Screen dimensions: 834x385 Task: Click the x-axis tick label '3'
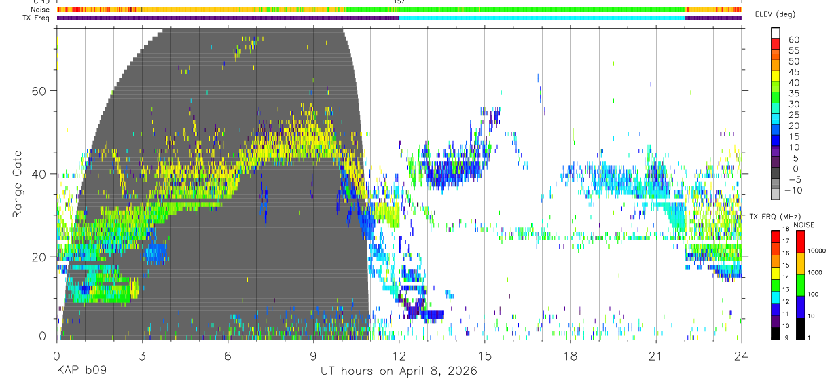click(x=142, y=357)
